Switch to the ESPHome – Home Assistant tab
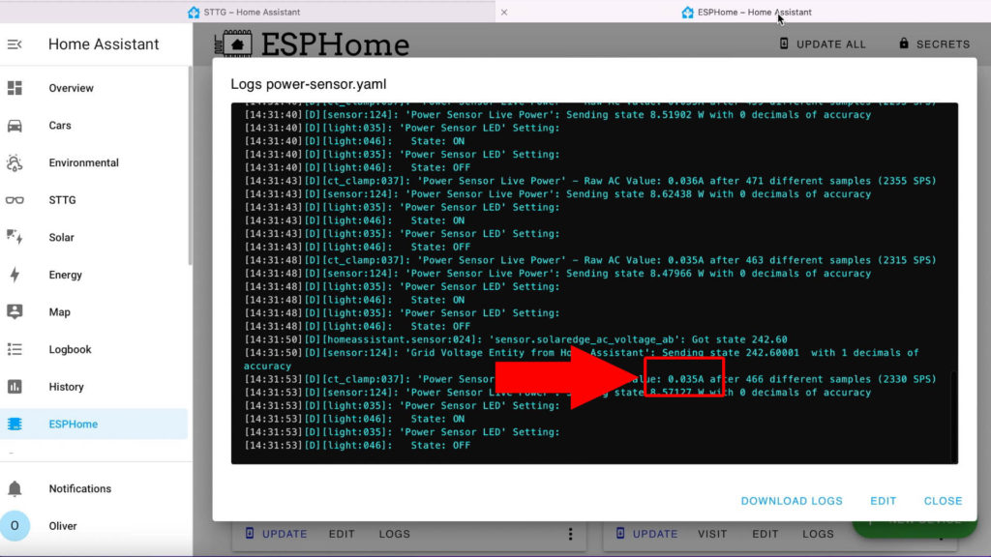This screenshot has height=557, width=991. click(x=746, y=12)
